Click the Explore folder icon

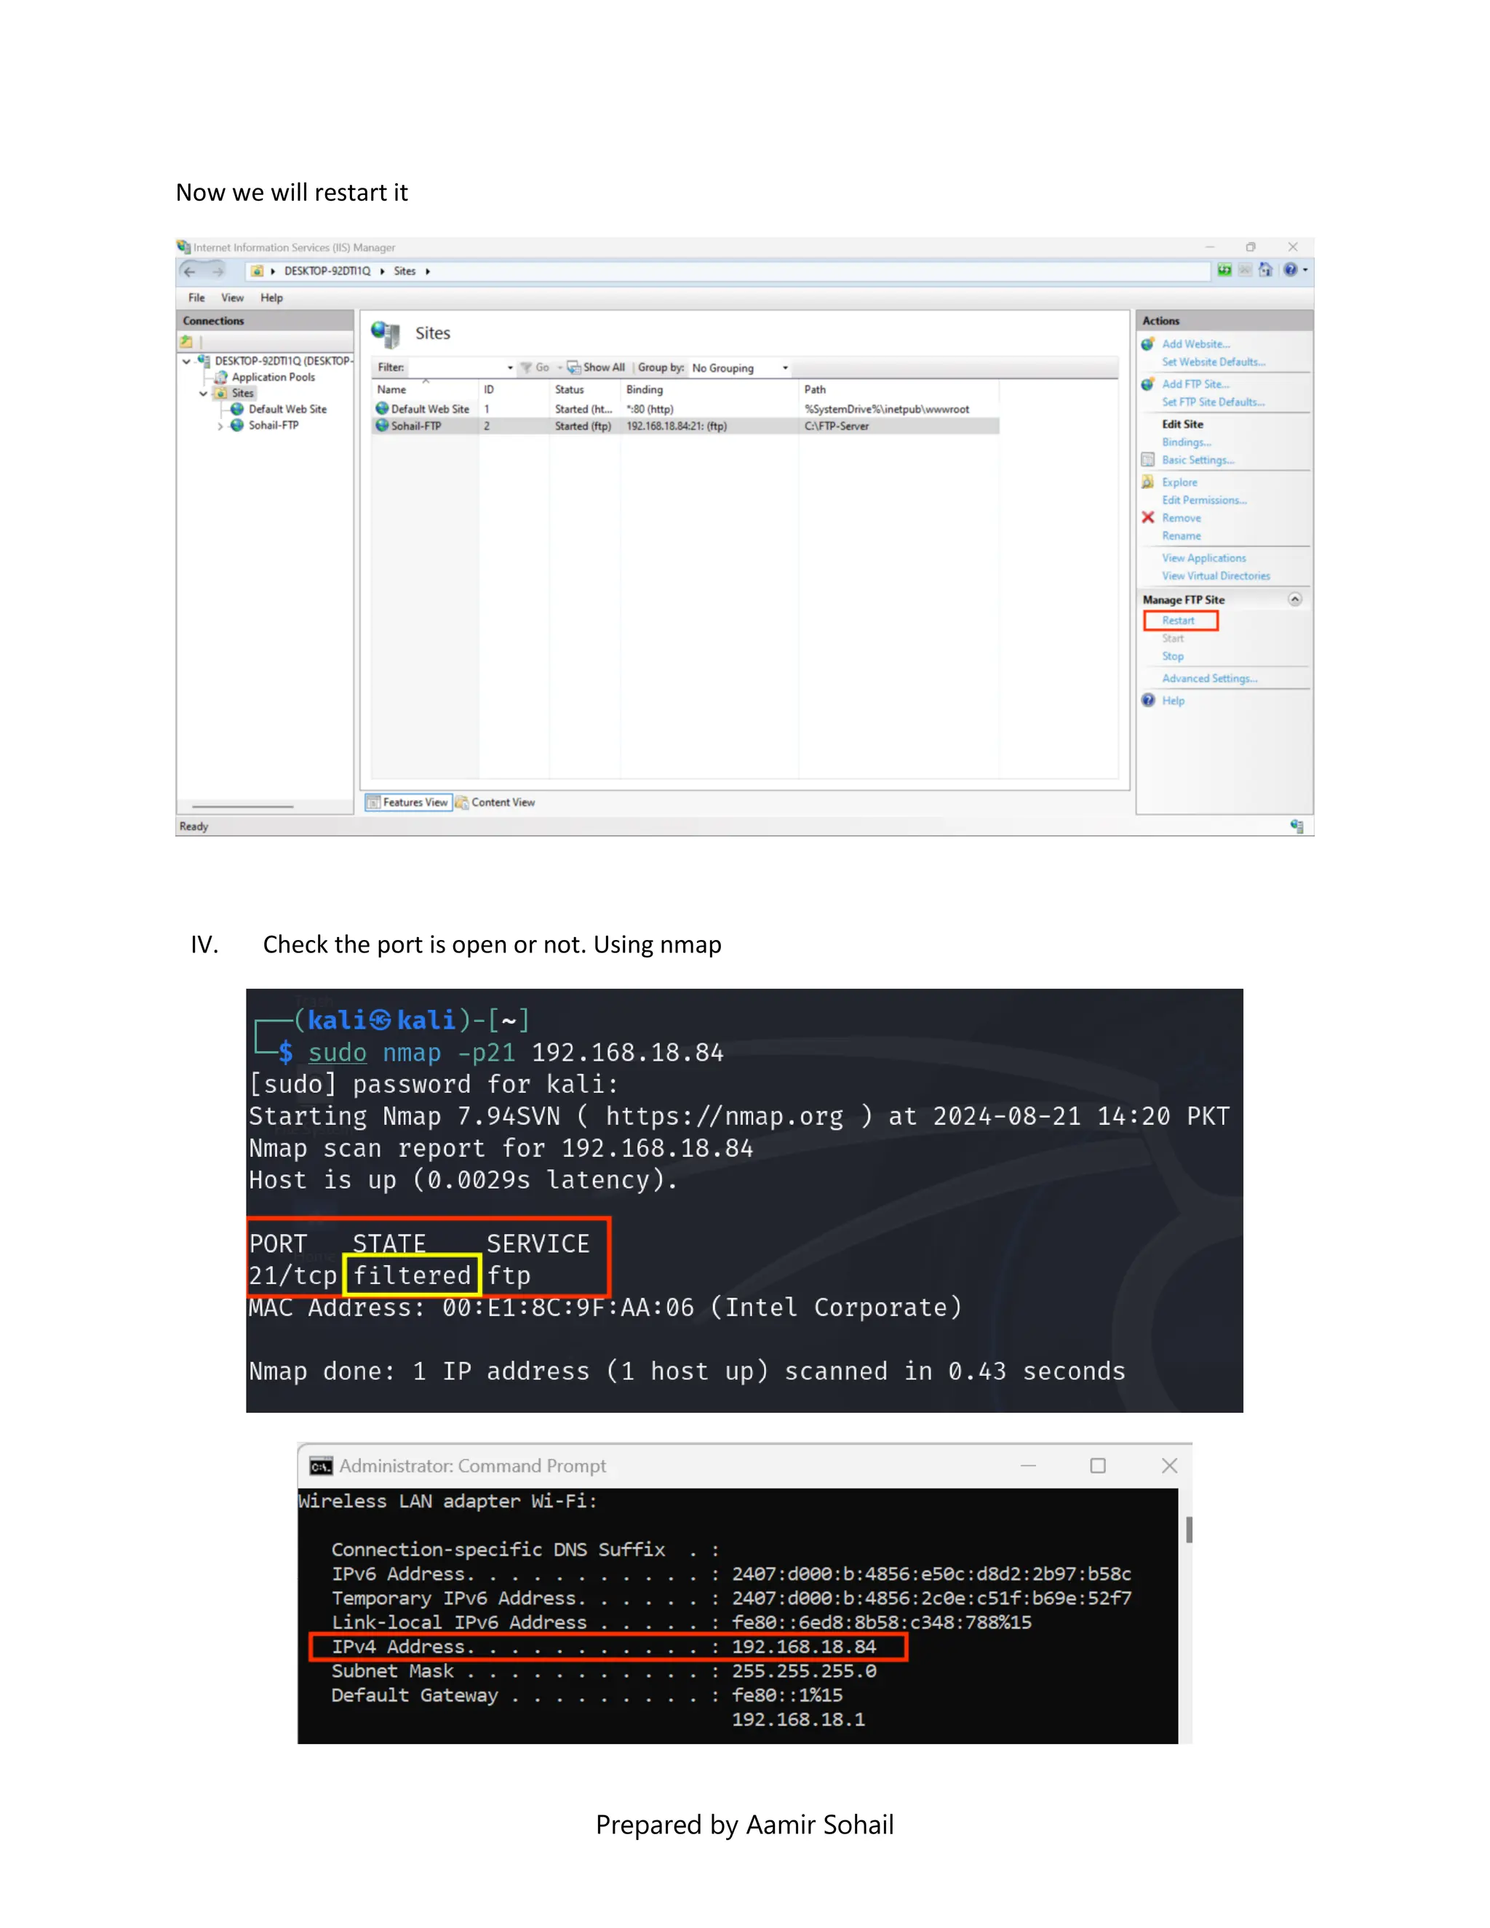click(1147, 482)
